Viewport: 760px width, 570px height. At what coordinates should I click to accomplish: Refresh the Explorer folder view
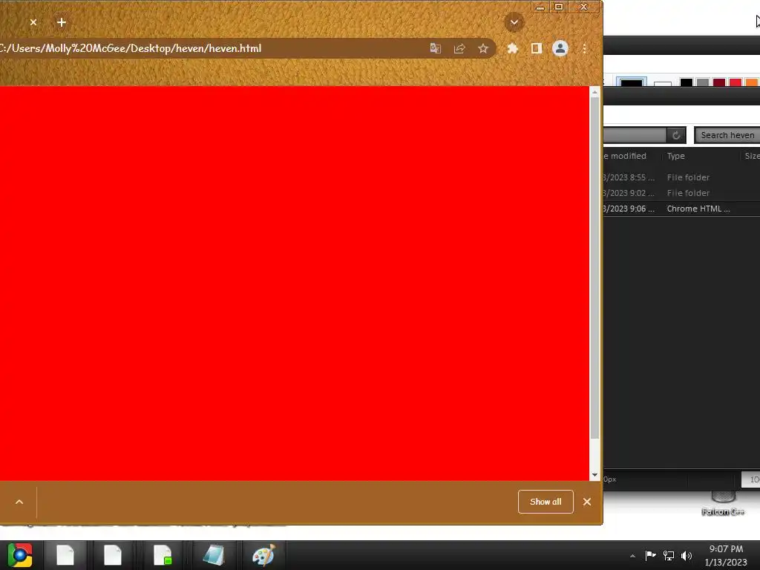676,135
